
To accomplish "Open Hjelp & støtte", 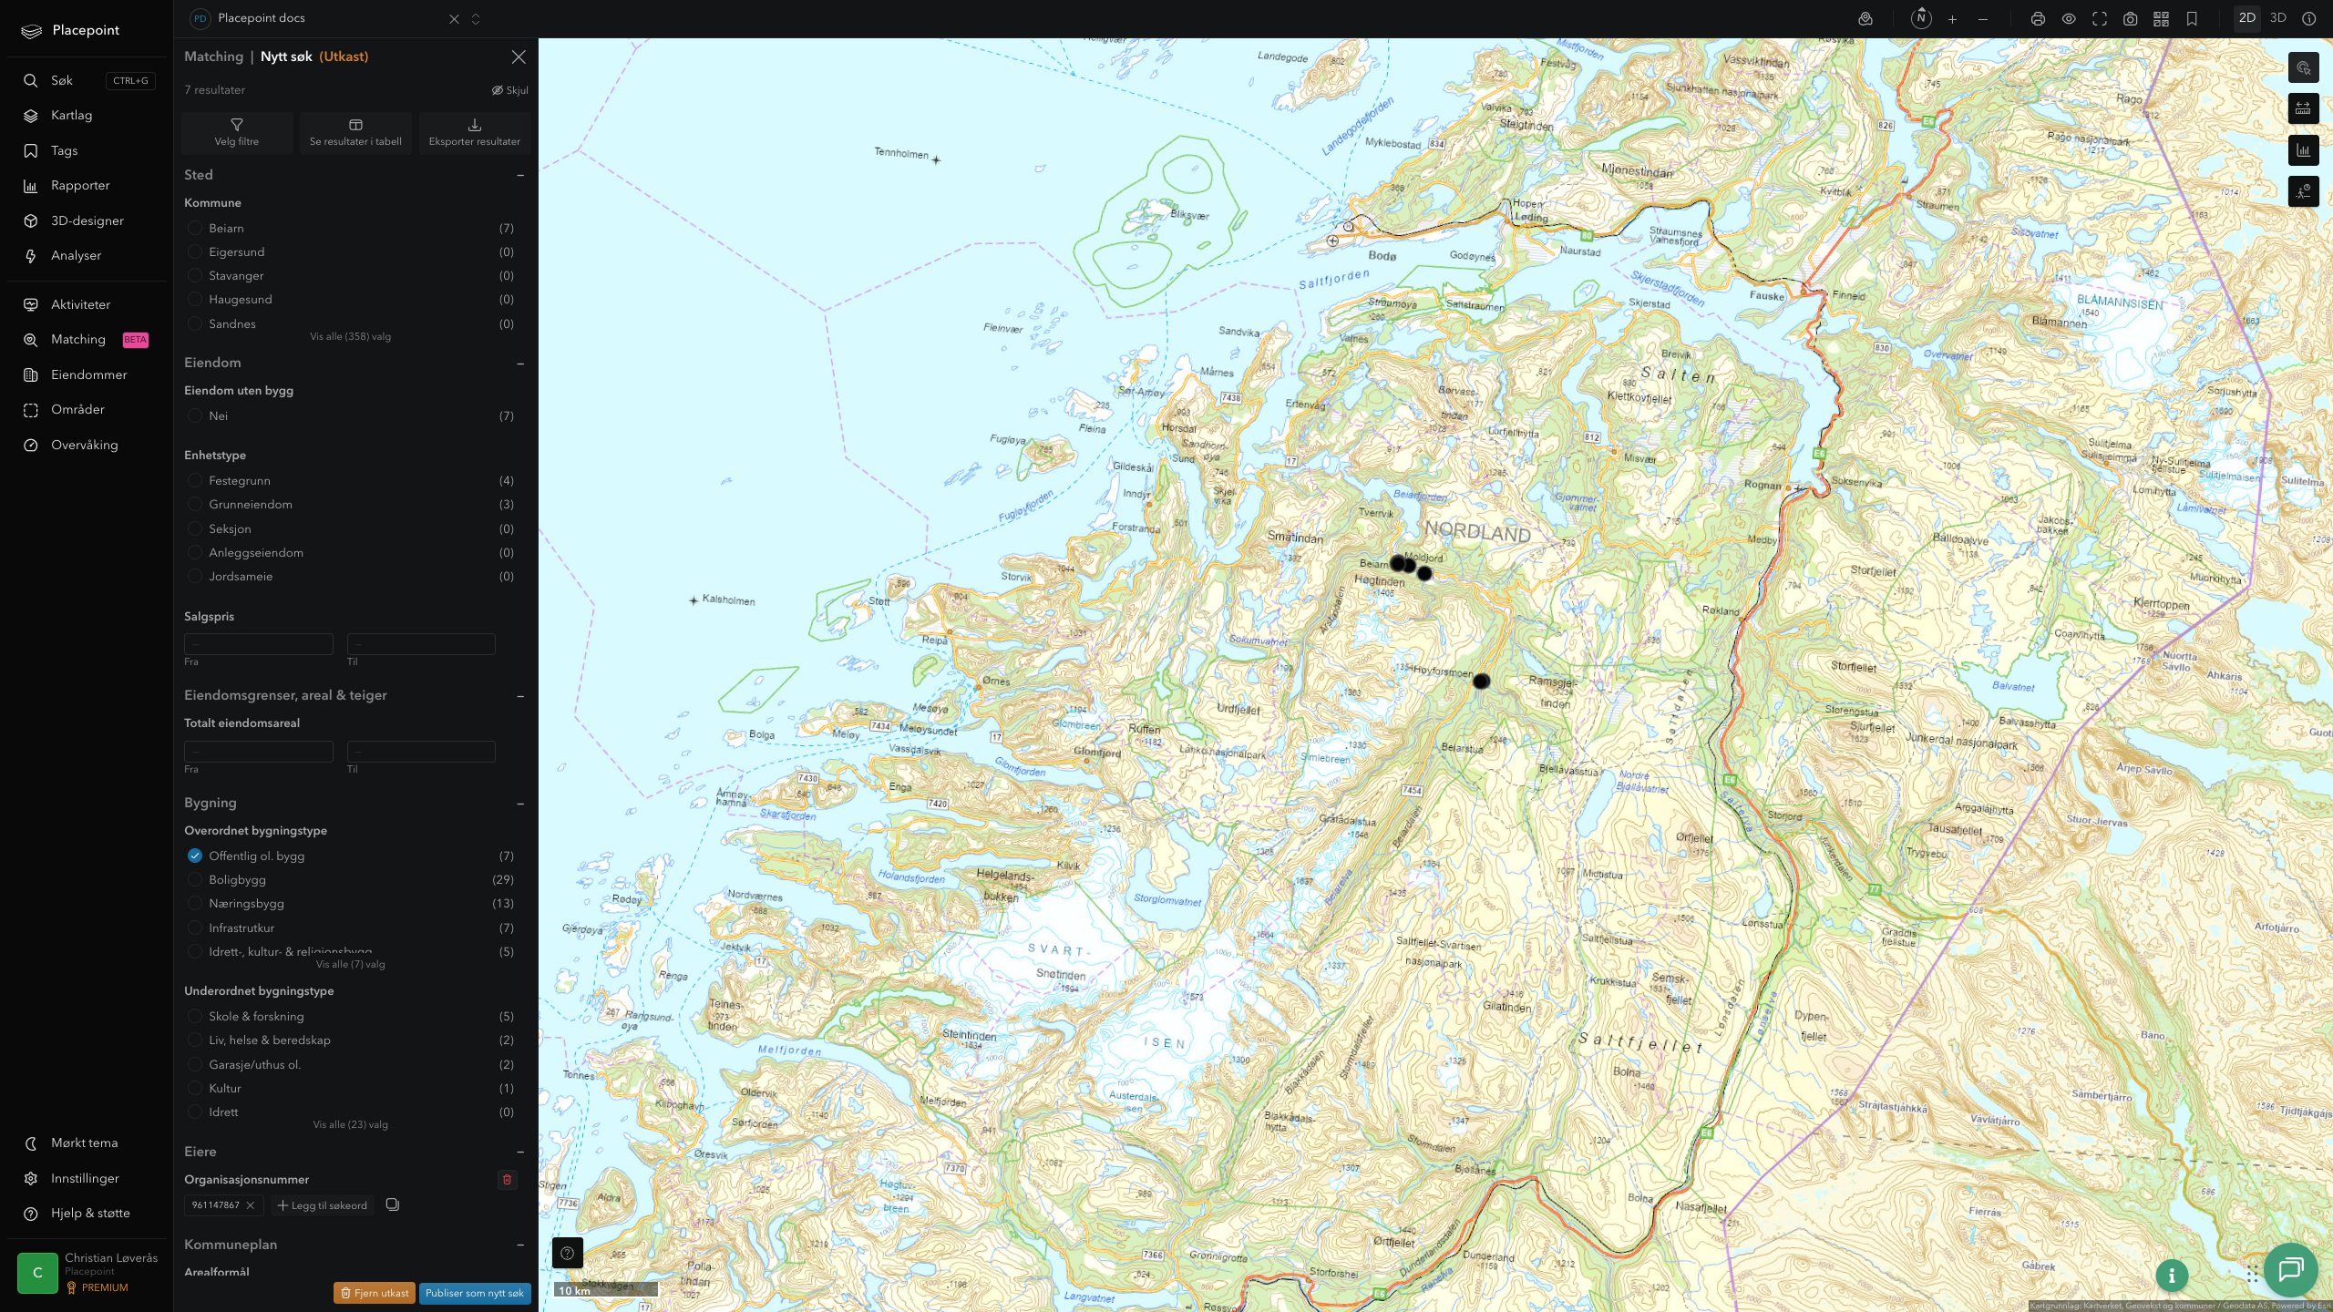I will (88, 1214).
